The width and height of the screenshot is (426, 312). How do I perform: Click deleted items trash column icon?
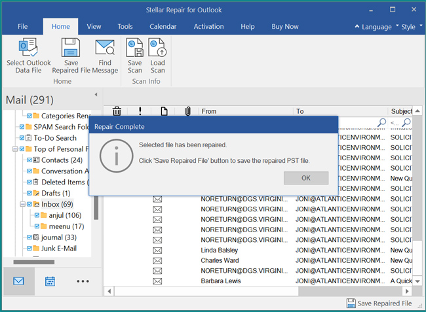[117, 111]
